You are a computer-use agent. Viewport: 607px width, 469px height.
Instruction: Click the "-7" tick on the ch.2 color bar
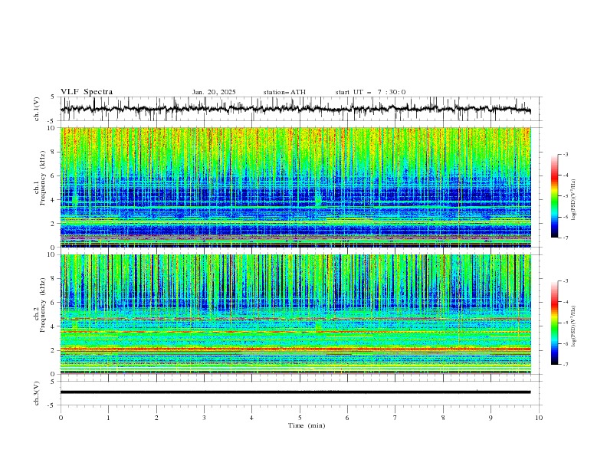(x=566, y=364)
